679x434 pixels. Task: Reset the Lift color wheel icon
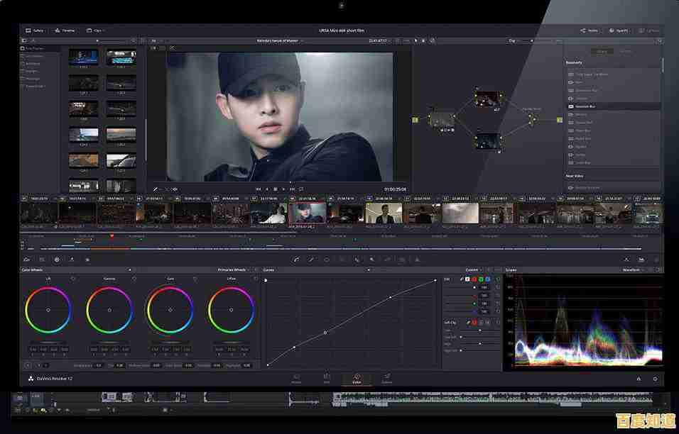click(73, 279)
